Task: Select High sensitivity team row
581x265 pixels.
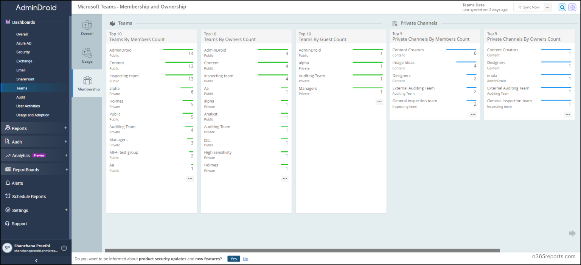Action: tap(246, 155)
